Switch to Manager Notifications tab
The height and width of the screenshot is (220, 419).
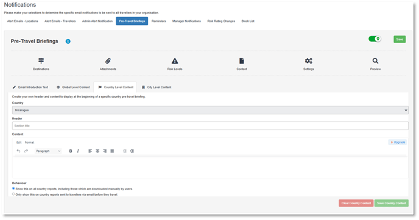[x=186, y=21]
